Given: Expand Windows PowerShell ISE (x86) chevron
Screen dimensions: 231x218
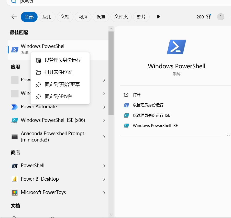Looking at the screenshot, I should click(104, 121).
